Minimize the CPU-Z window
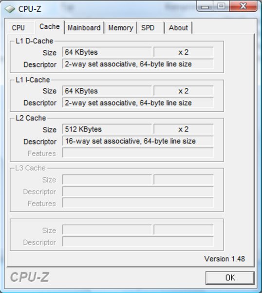 coord(205,6)
